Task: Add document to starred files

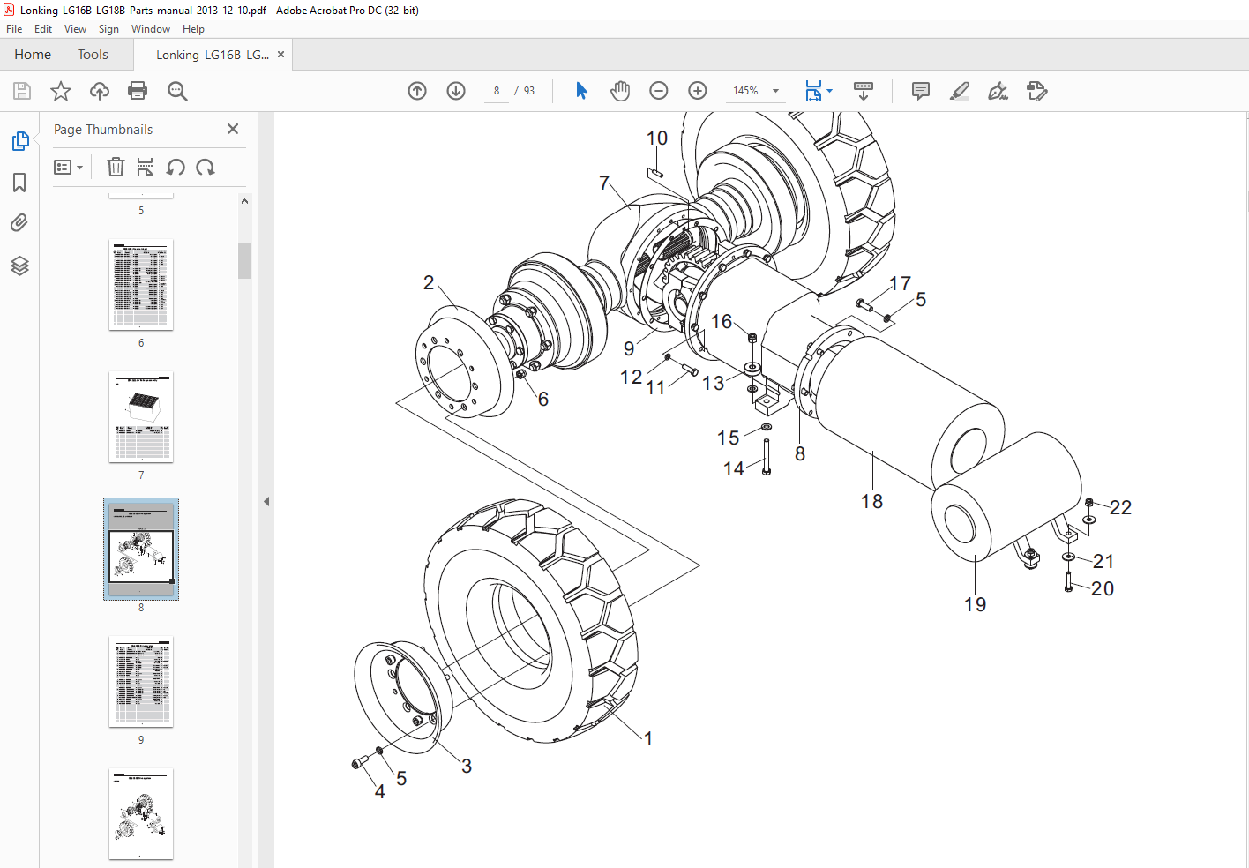Action: 61,91
